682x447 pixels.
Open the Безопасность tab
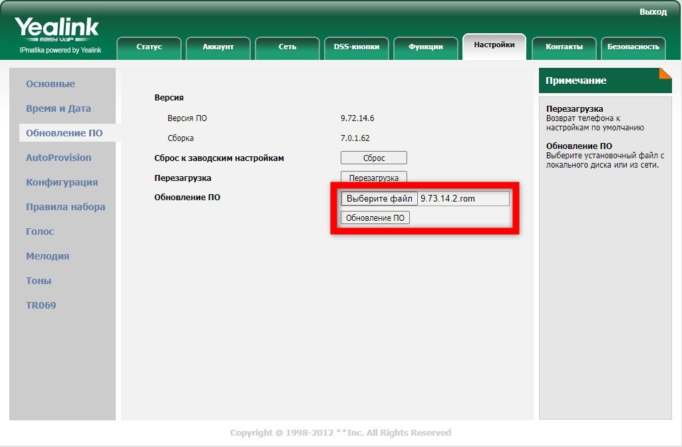pos(633,47)
